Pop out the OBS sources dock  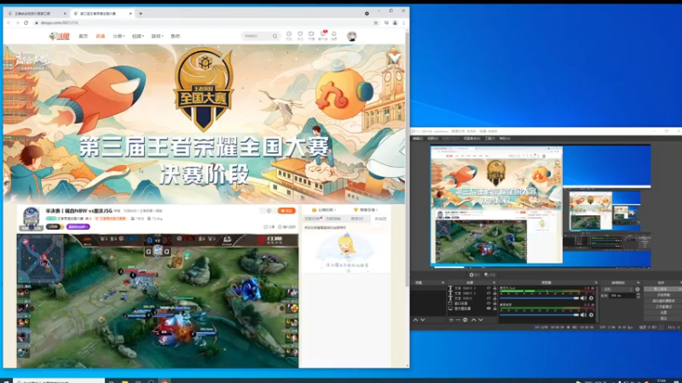pyautogui.click(x=494, y=283)
